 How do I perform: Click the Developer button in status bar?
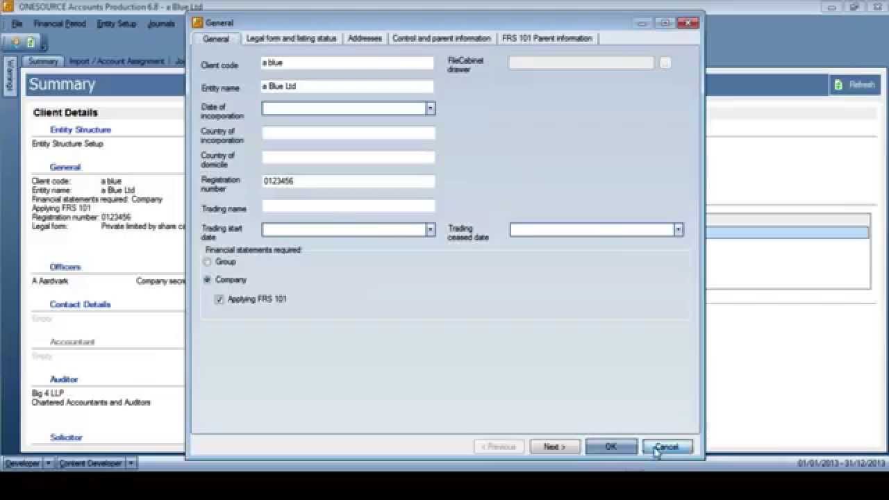(x=24, y=463)
